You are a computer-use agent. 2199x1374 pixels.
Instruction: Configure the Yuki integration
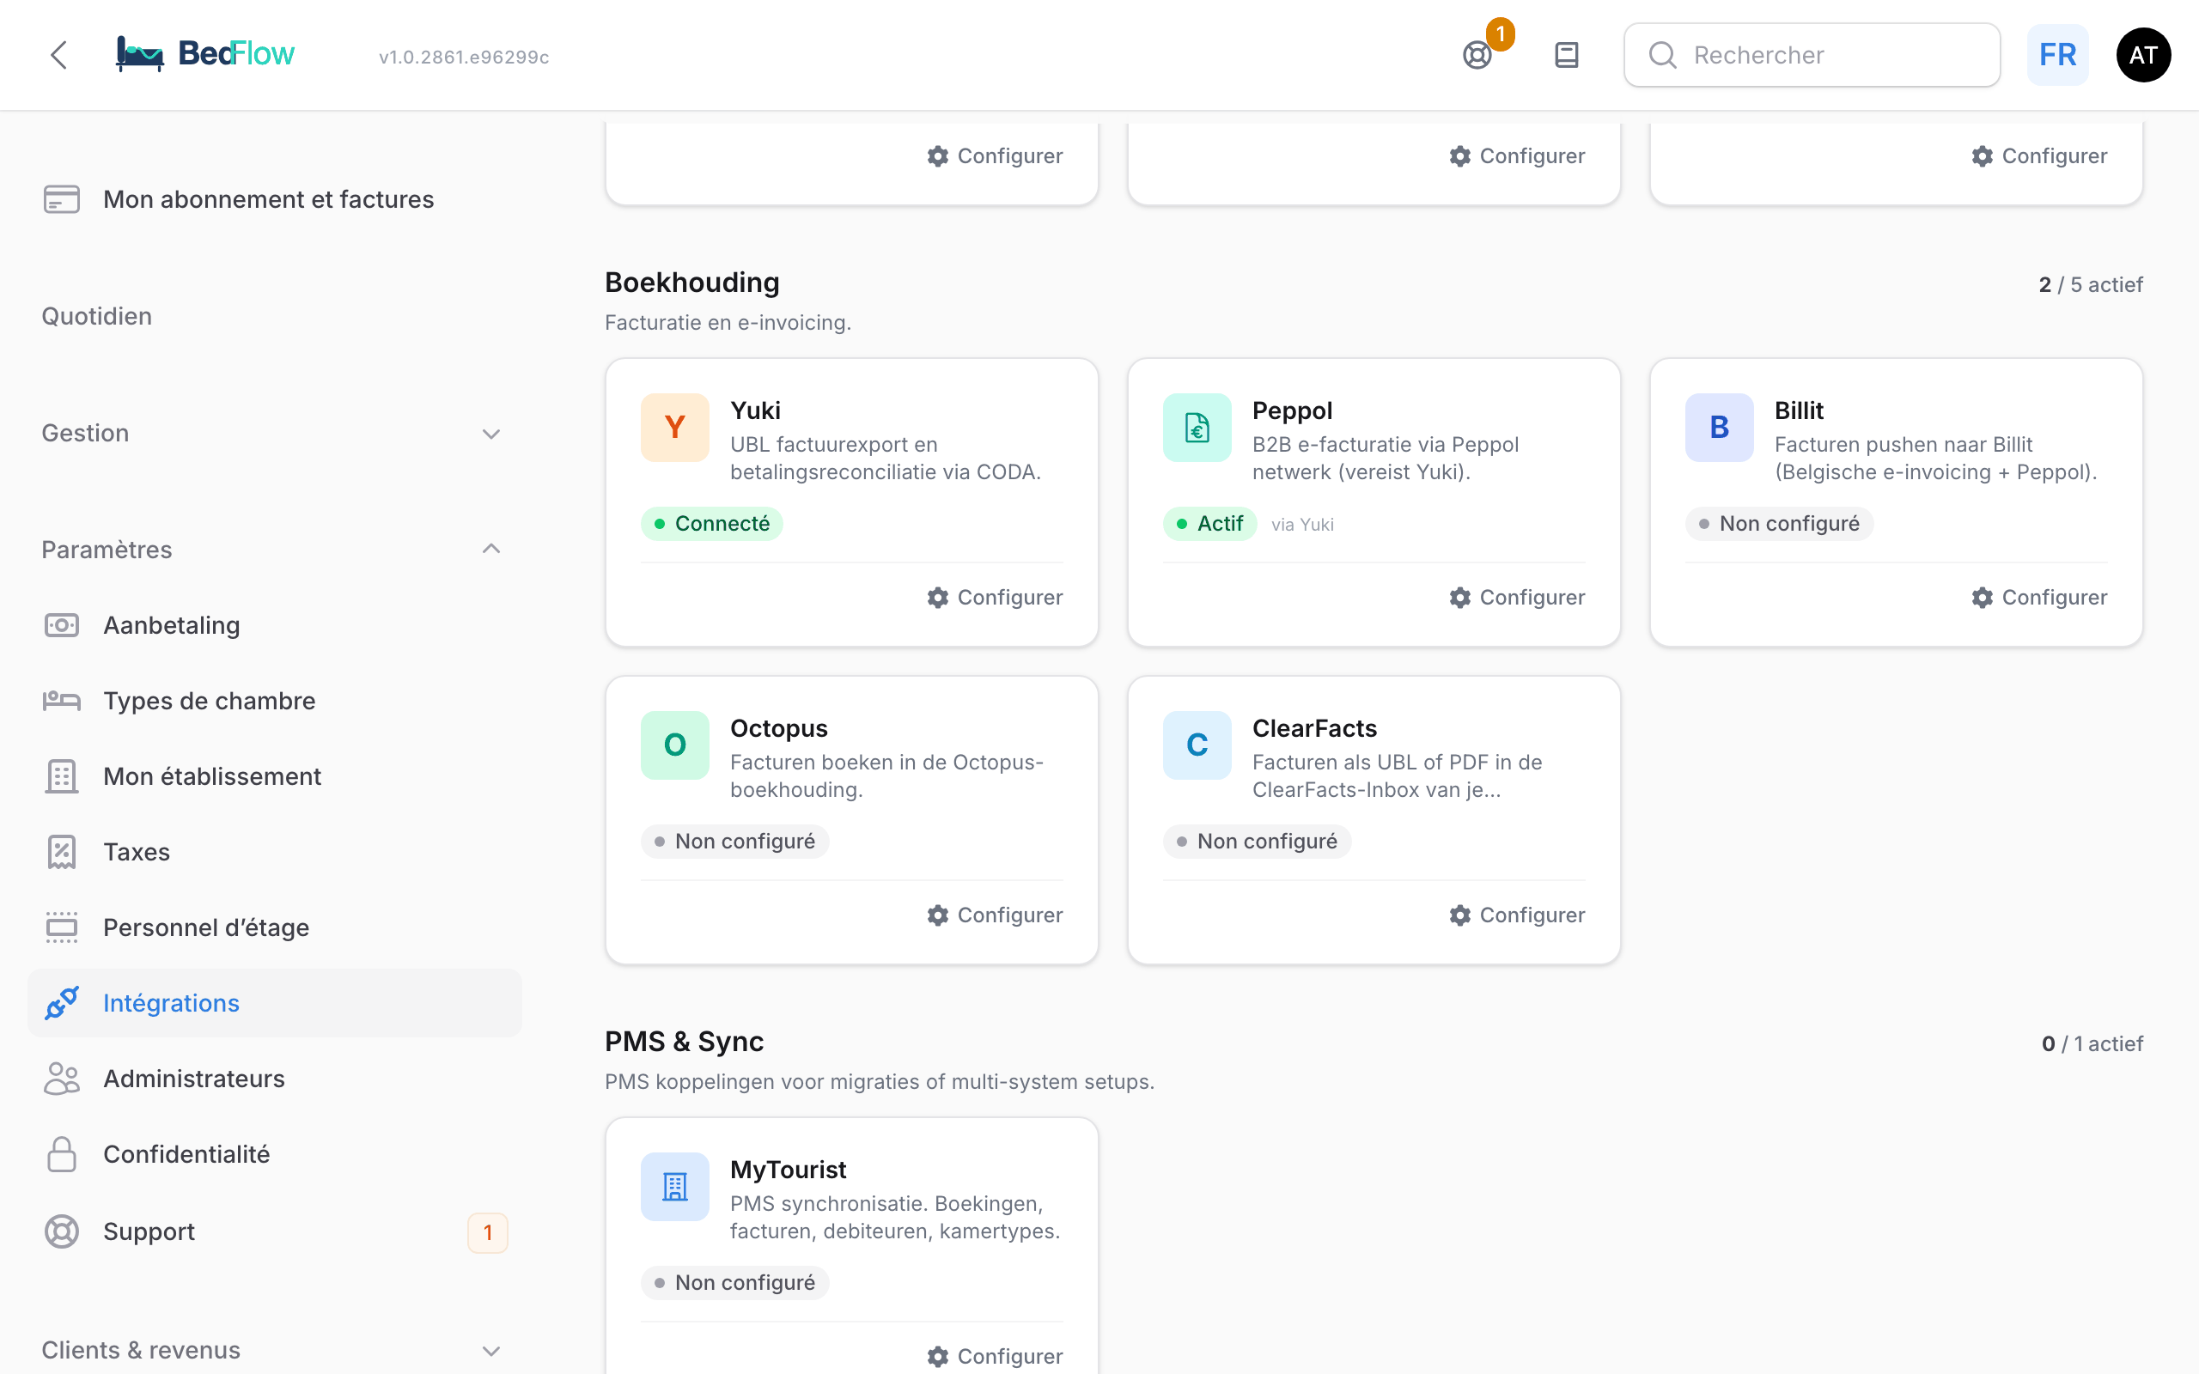[995, 597]
